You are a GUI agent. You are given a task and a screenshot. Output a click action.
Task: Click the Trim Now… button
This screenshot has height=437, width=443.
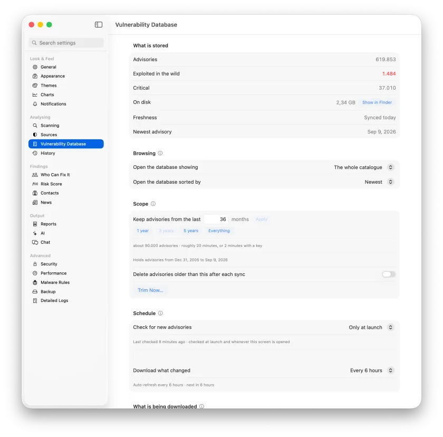click(150, 290)
